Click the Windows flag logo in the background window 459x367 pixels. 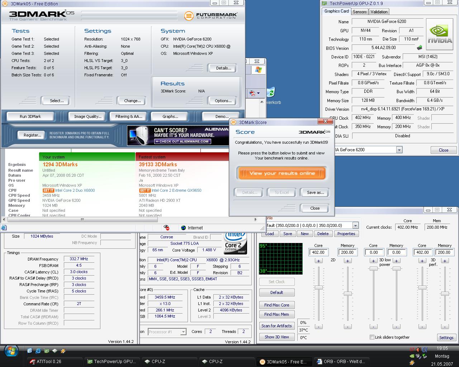click(258, 70)
